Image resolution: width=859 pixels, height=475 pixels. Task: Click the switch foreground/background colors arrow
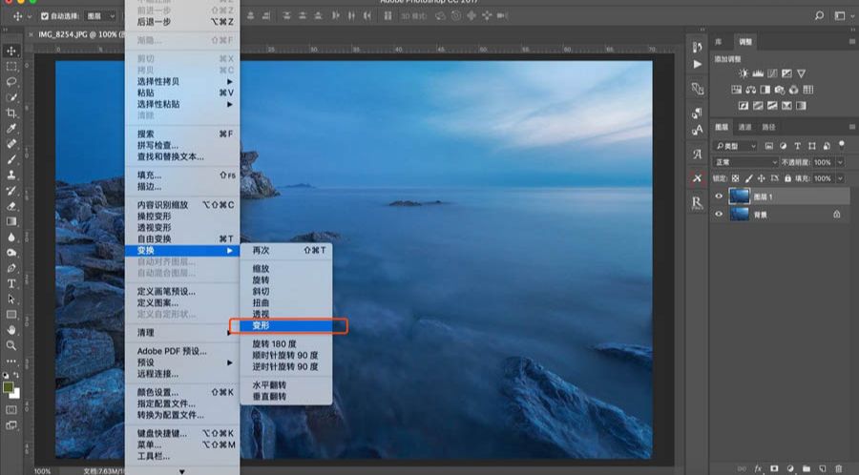click(16, 376)
